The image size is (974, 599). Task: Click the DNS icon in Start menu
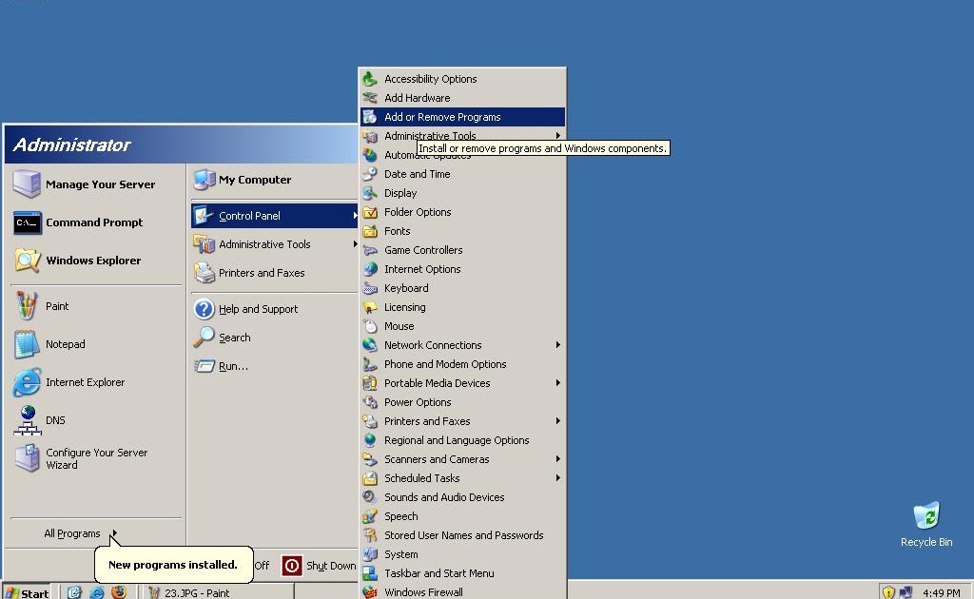28,420
